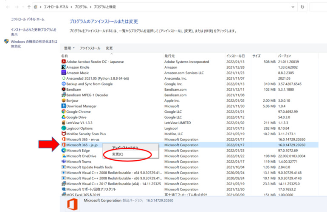This screenshot has height=212, width=327.
Task: Select the Backup and Sync icon
Action: (64, 84)
